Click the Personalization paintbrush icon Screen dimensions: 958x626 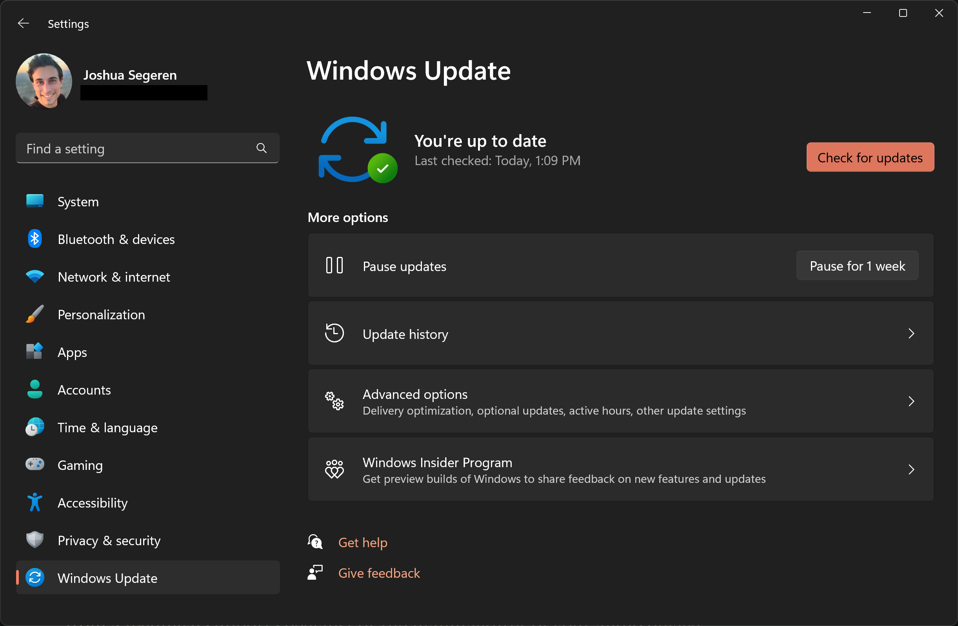click(35, 315)
